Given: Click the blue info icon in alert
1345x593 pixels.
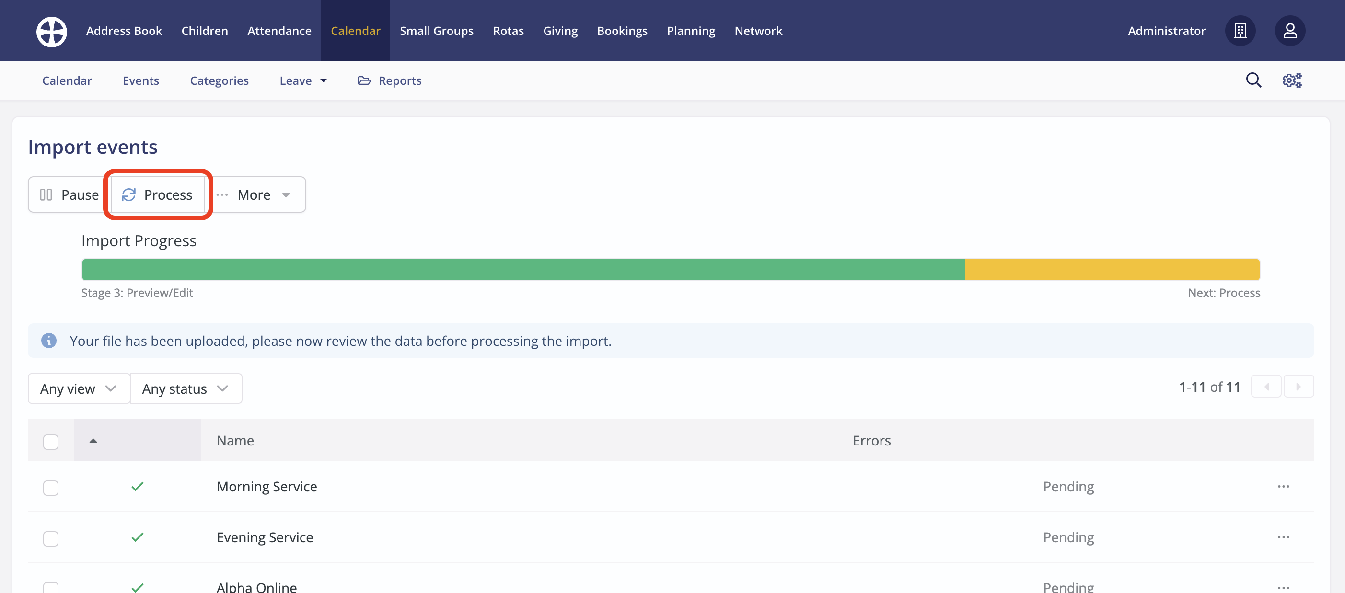Looking at the screenshot, I should pos(48,341).
